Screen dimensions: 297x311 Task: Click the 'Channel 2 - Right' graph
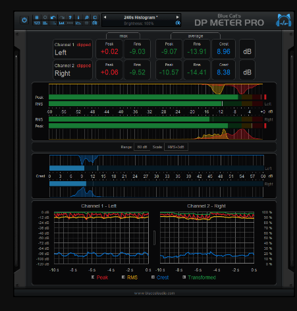(207, 238)
